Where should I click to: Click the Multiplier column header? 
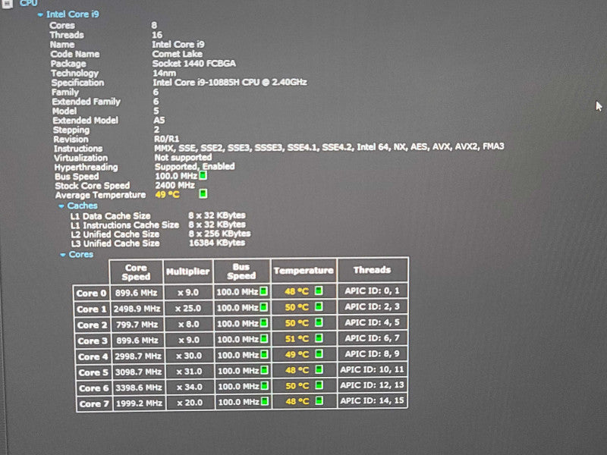[187, 271]
